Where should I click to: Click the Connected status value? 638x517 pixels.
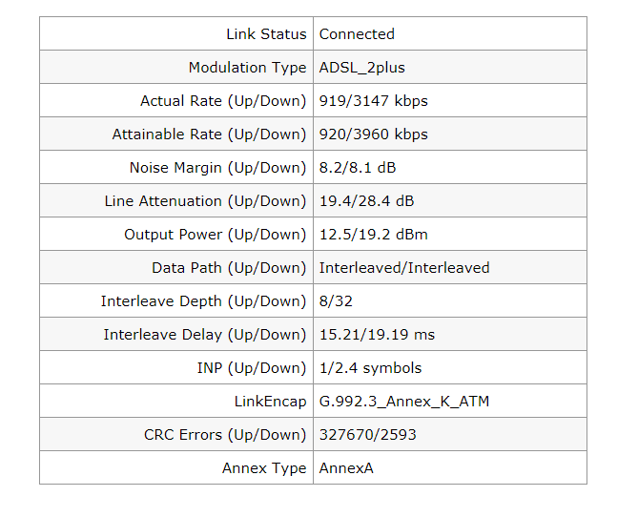(357, 34)
